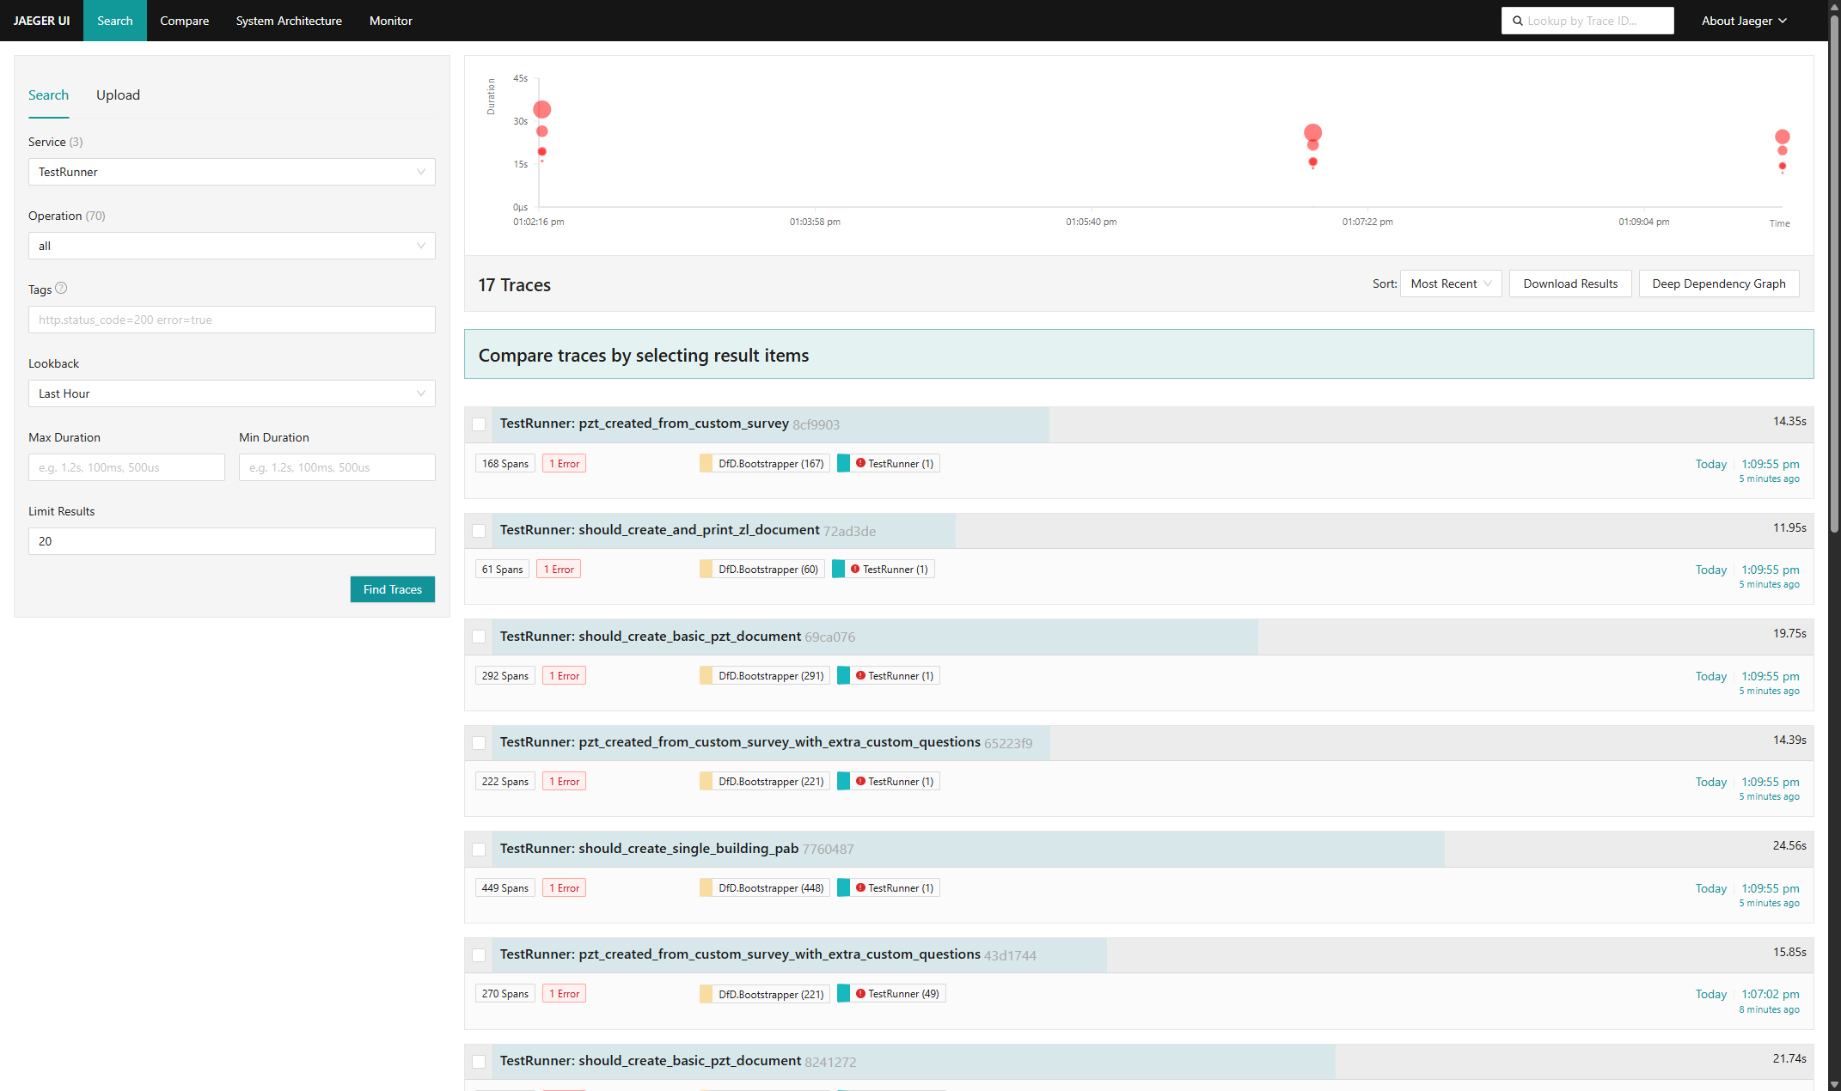Open the Lookback dropdown showing Last Hour
Image resolution: width=1841 pixels, height=1091 pixels.
point(232,393)
